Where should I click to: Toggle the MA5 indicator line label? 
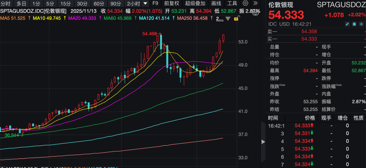tap(13, 18)
